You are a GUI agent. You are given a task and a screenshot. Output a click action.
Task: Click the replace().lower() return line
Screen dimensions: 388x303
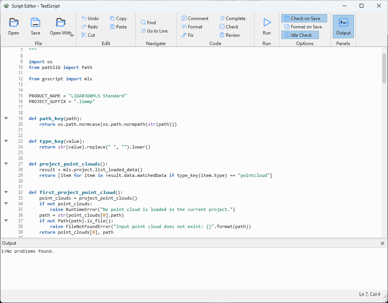pos(95,147)
